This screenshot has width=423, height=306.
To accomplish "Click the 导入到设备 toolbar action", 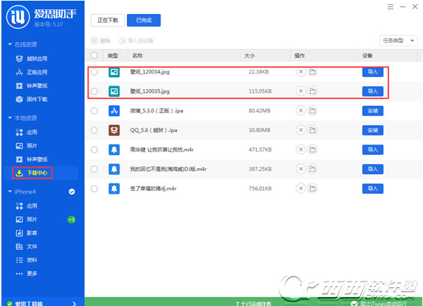I will coord(136,41).
